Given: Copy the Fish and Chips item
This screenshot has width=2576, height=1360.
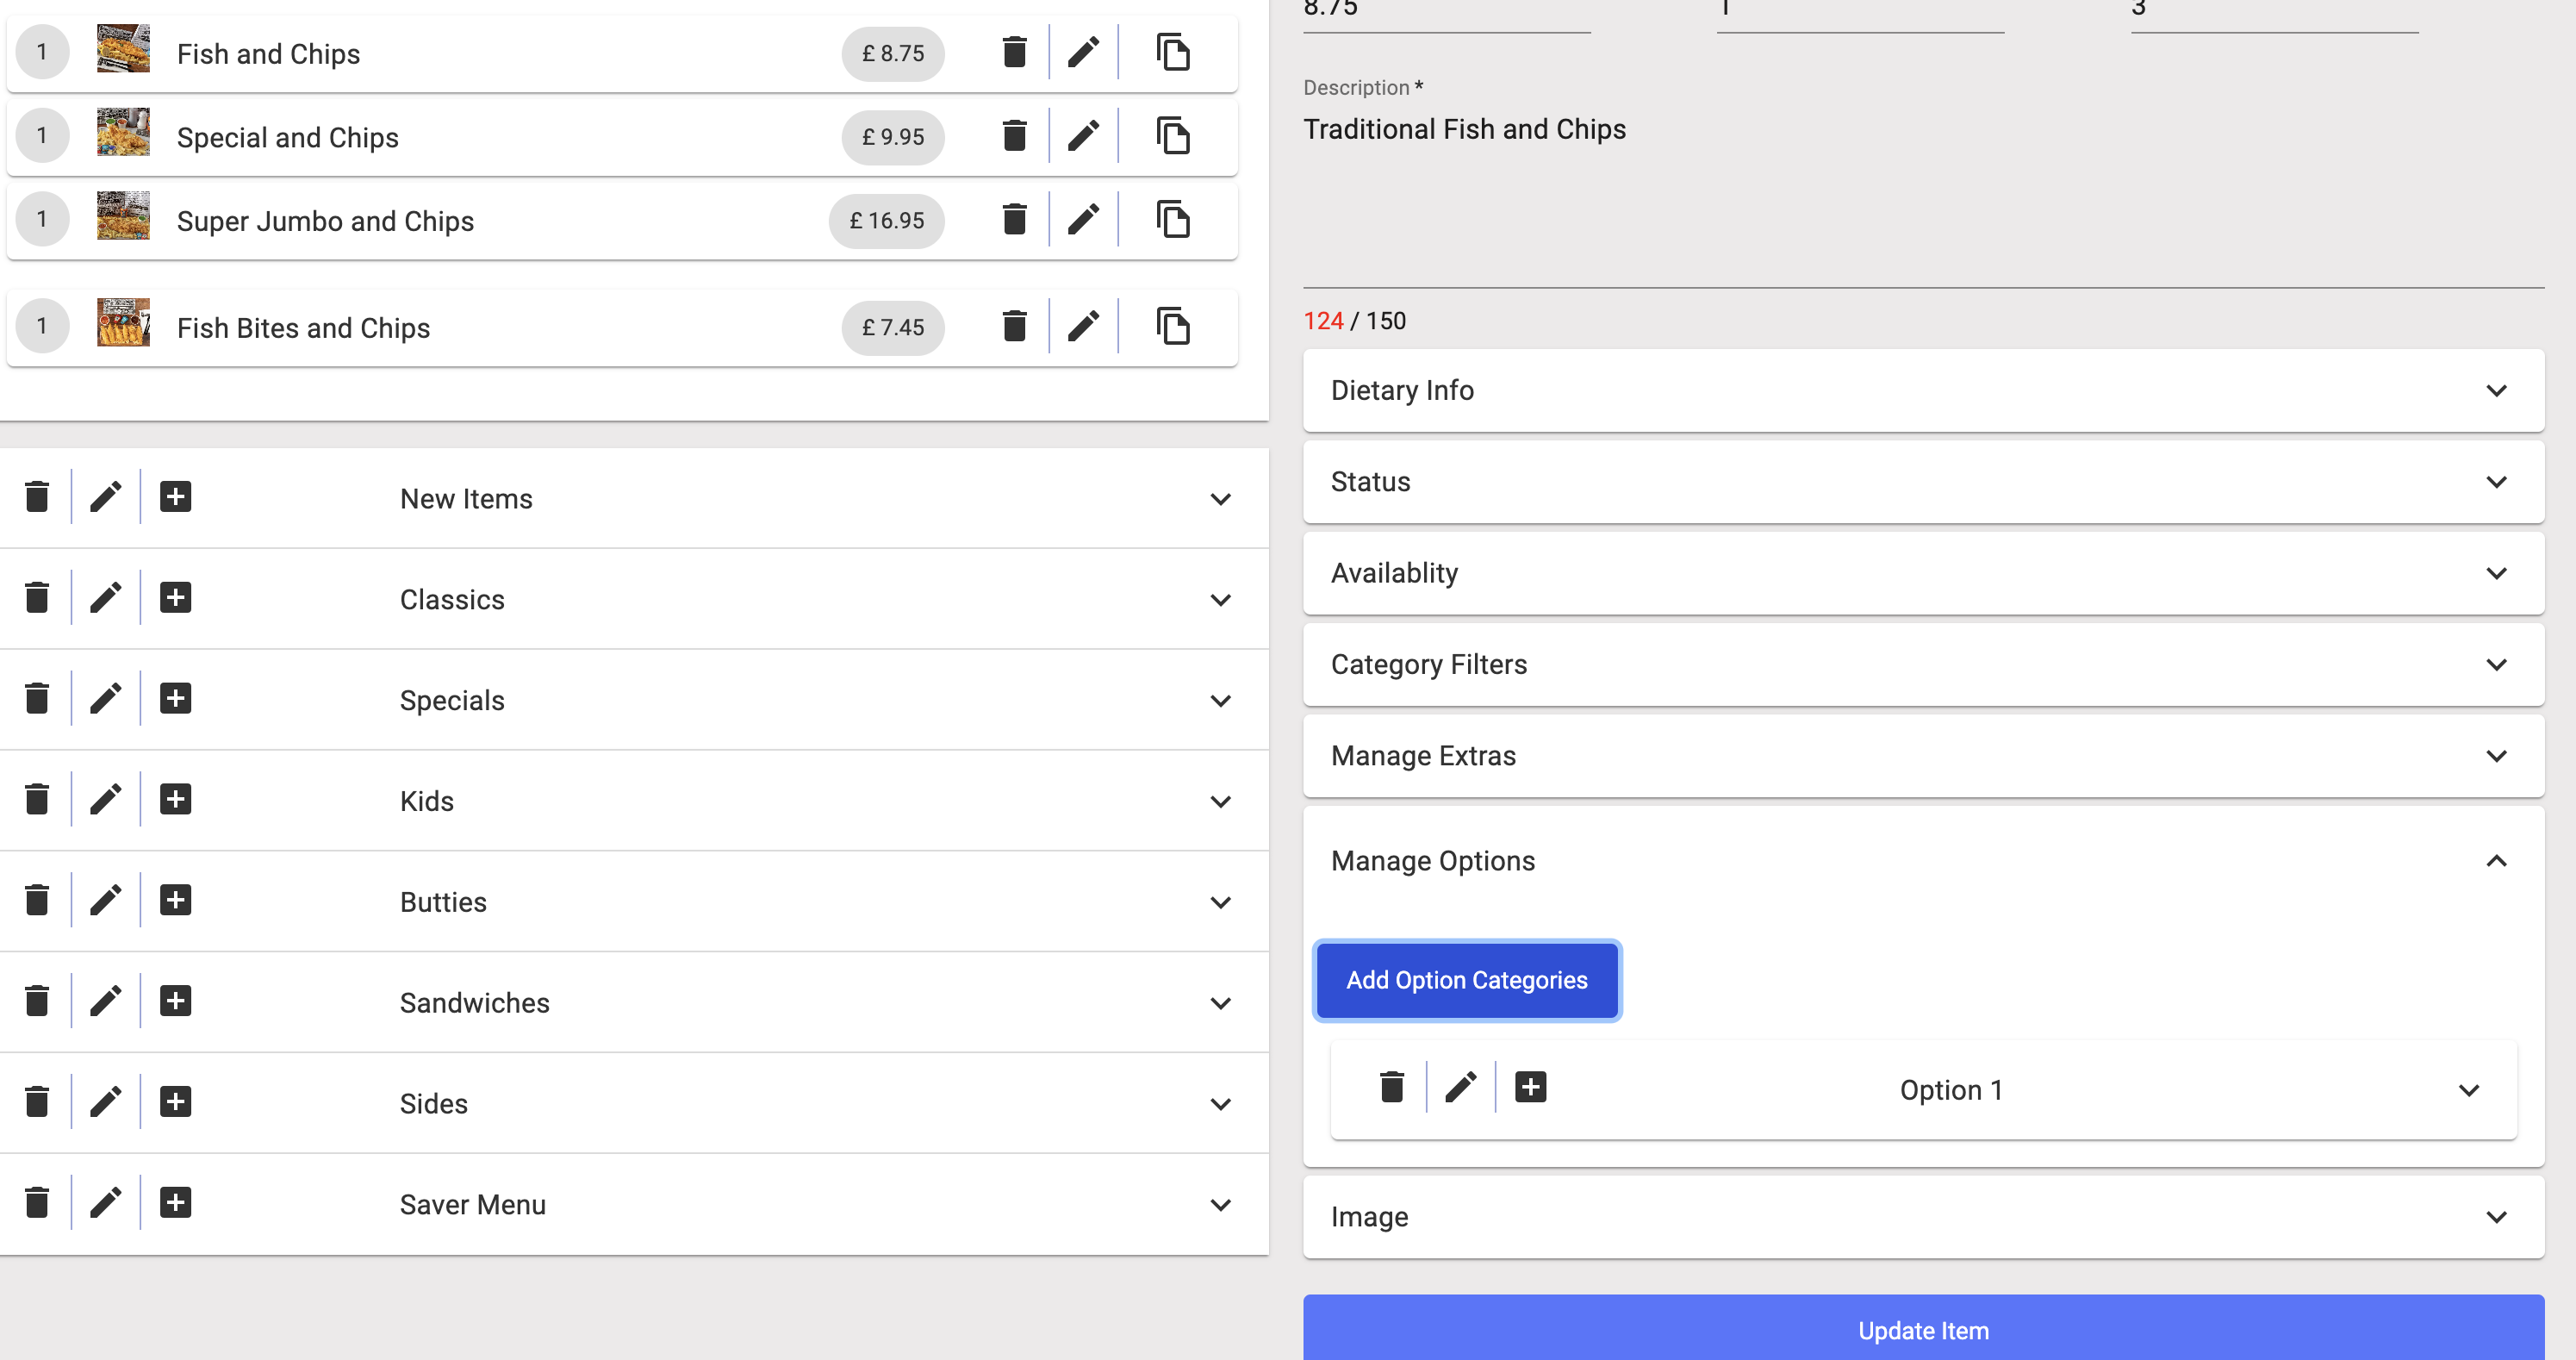Looking at the screenshot, I should [1172, 52].
